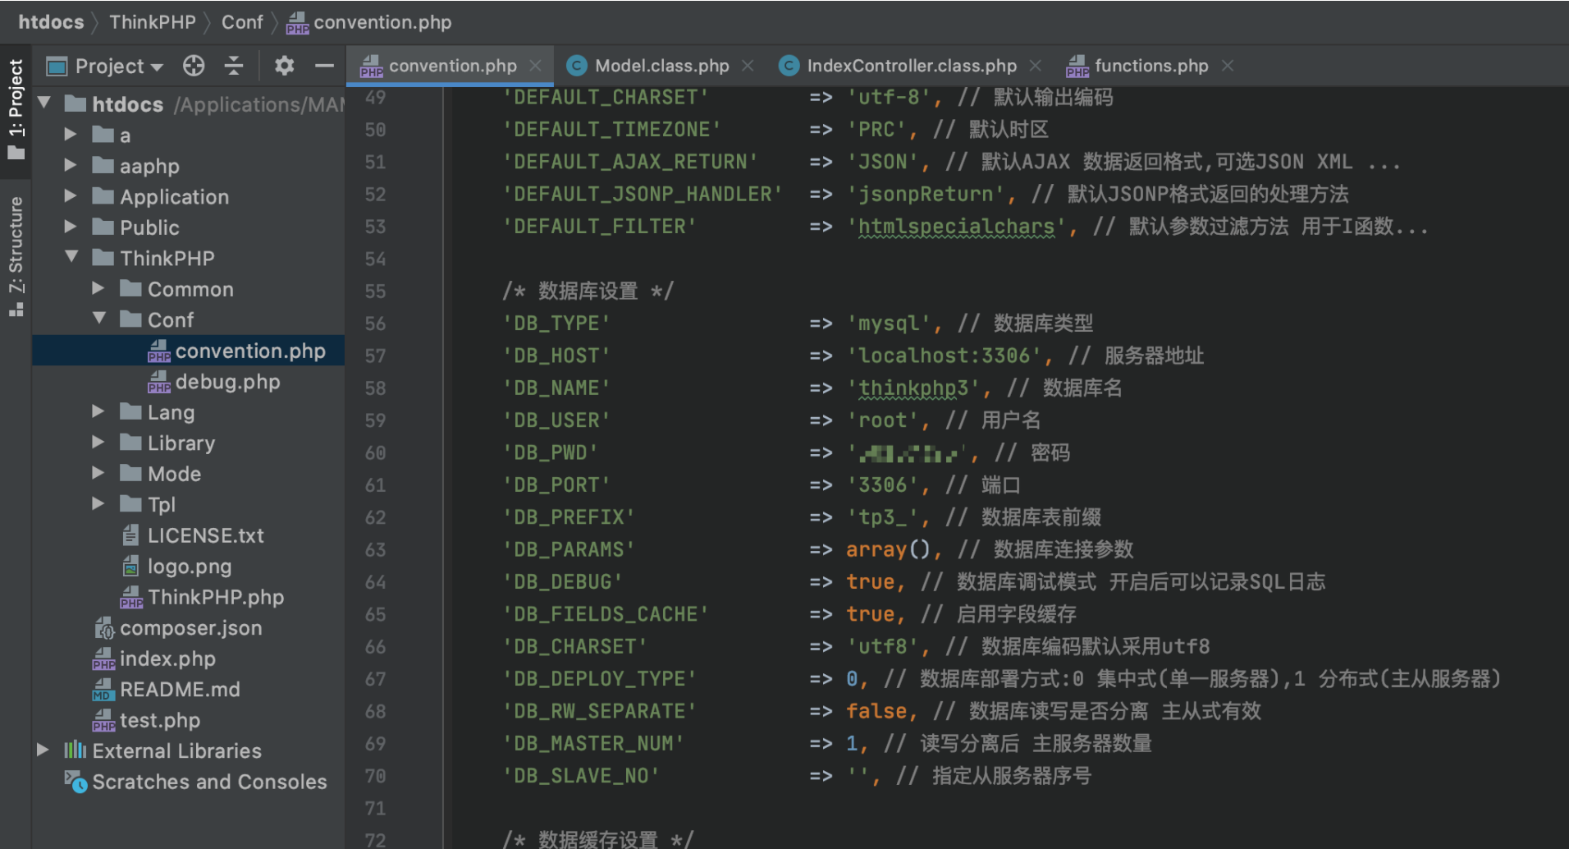1569x849 pixels.
Task: Click line number 60 in the gutter
Action: click(x=375, y=453)
